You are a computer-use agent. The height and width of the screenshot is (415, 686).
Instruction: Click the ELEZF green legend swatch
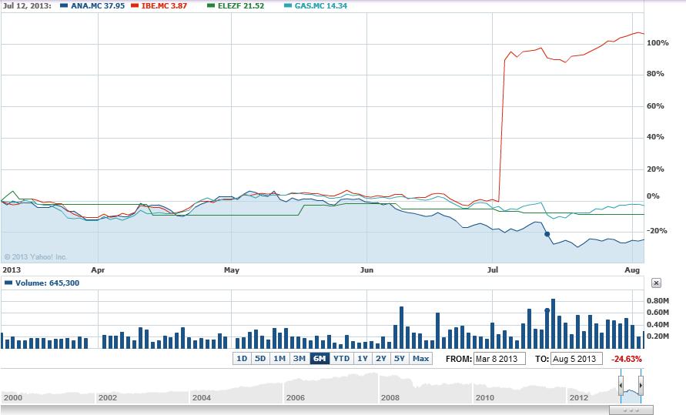[x=211, y=5]
